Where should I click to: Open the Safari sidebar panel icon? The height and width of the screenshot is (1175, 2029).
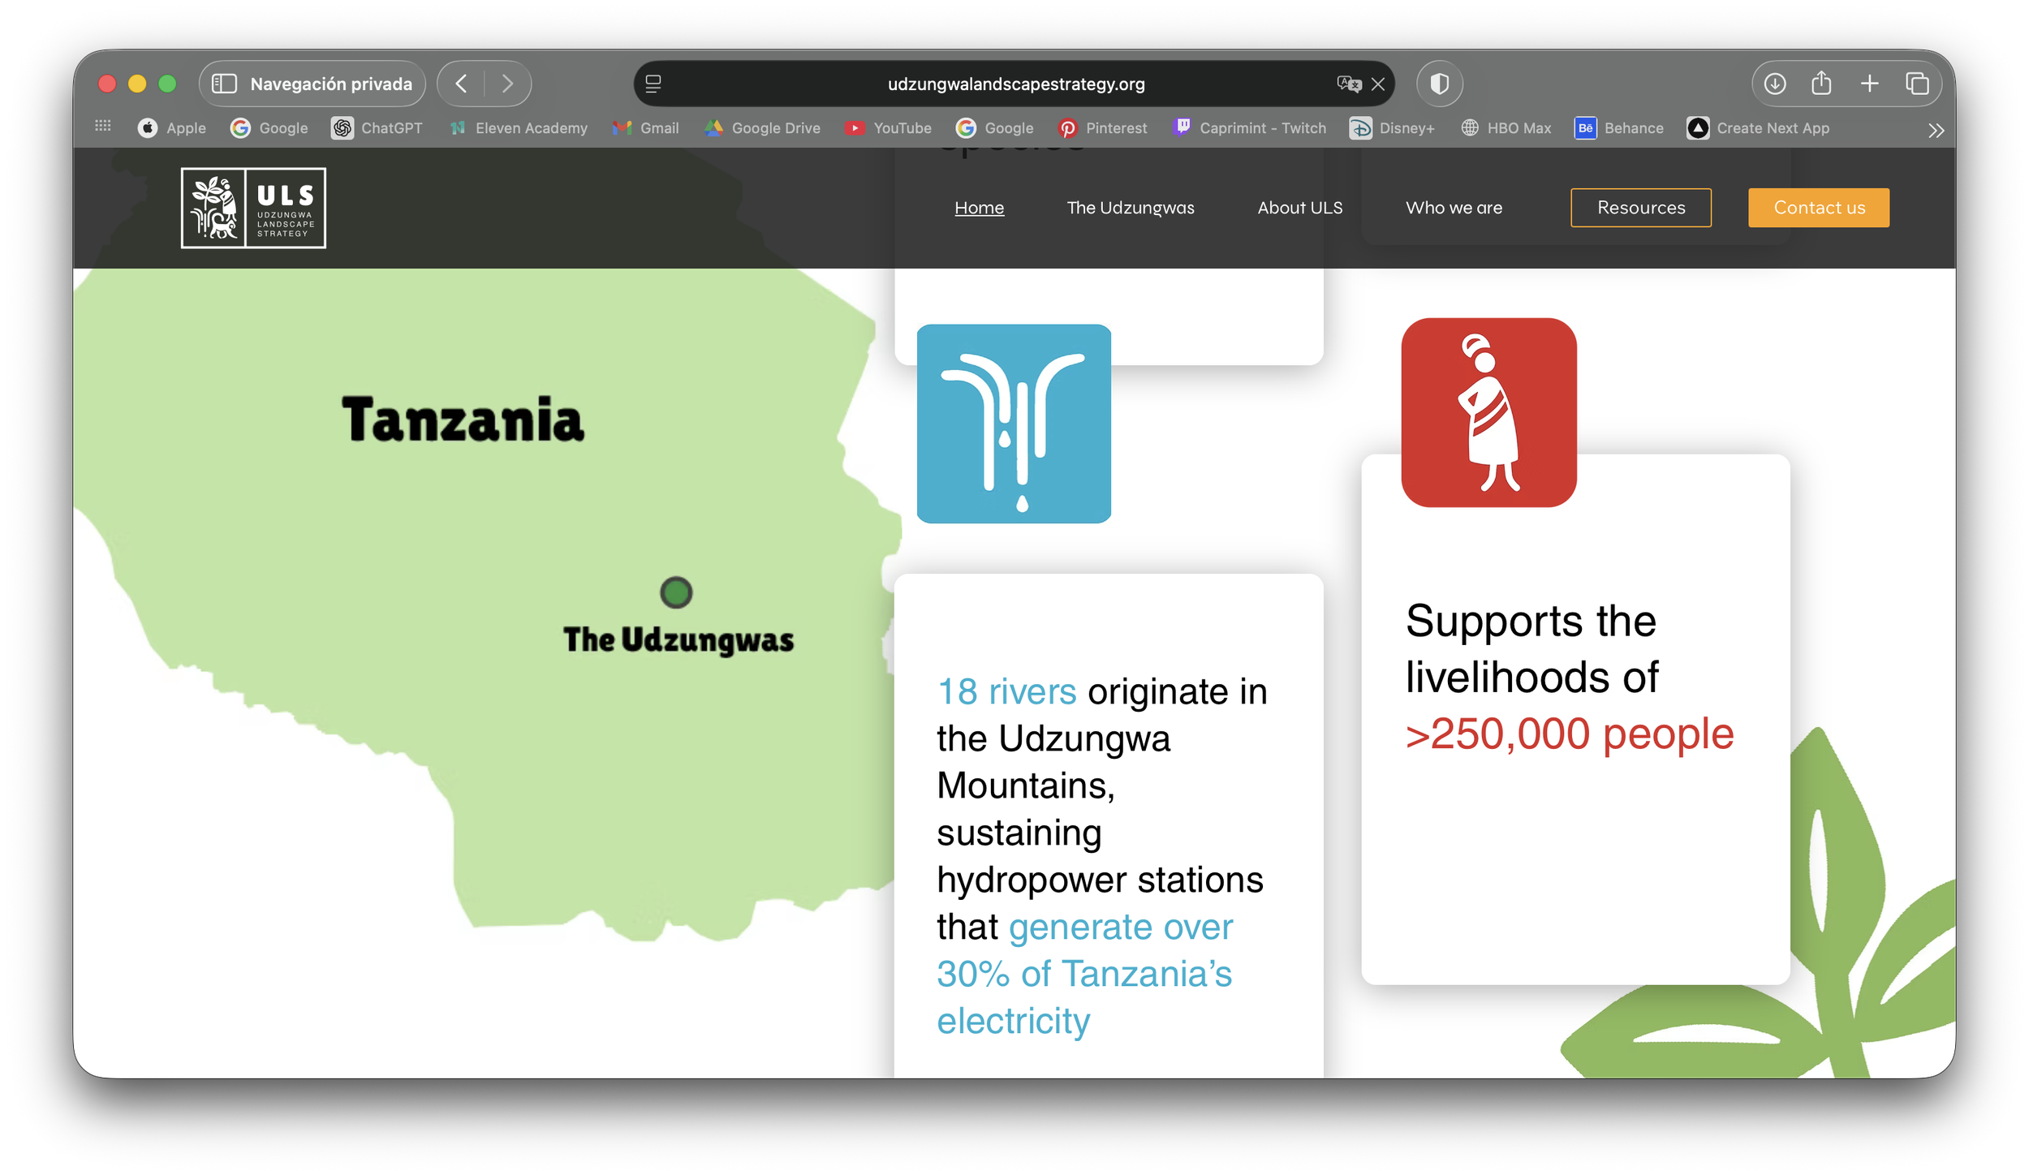pyautogui.click(x=224, y=84)
